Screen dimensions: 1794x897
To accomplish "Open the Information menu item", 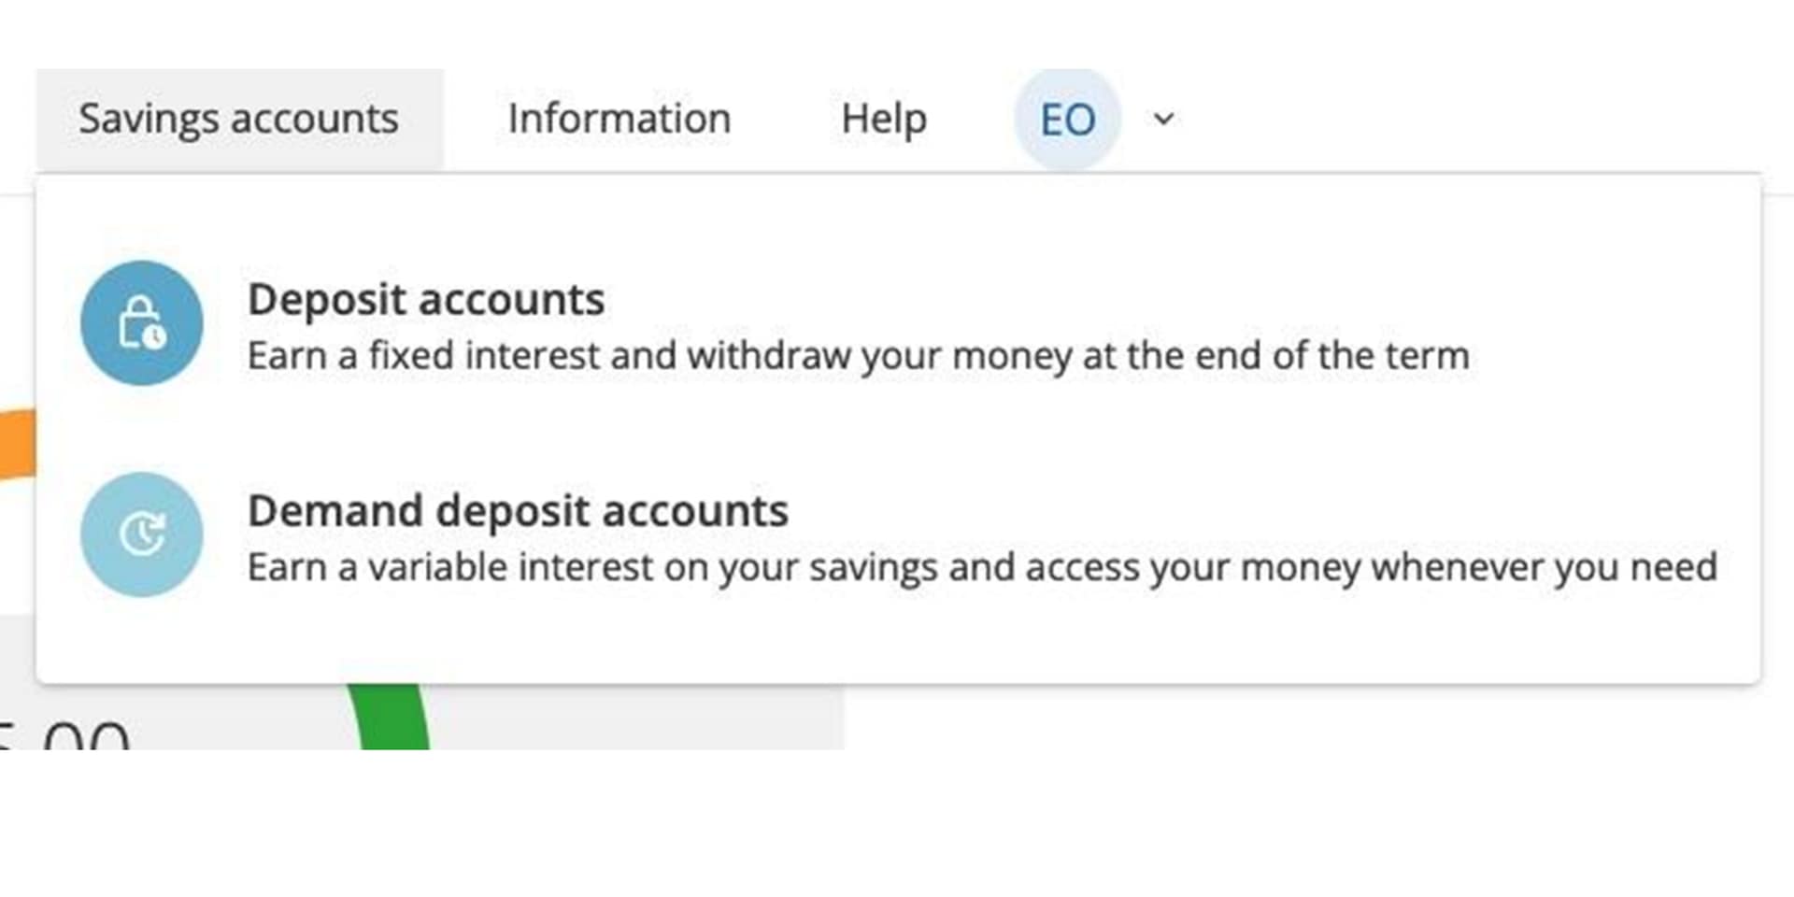I will (x=619, y=119).
